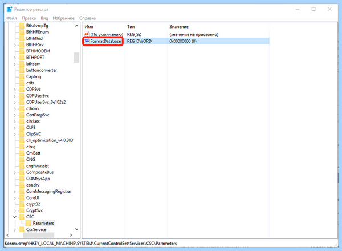Click tree horizontal scrollbar right arrow
This screenshot has width=342, height=251.
[x=71, y=235]
